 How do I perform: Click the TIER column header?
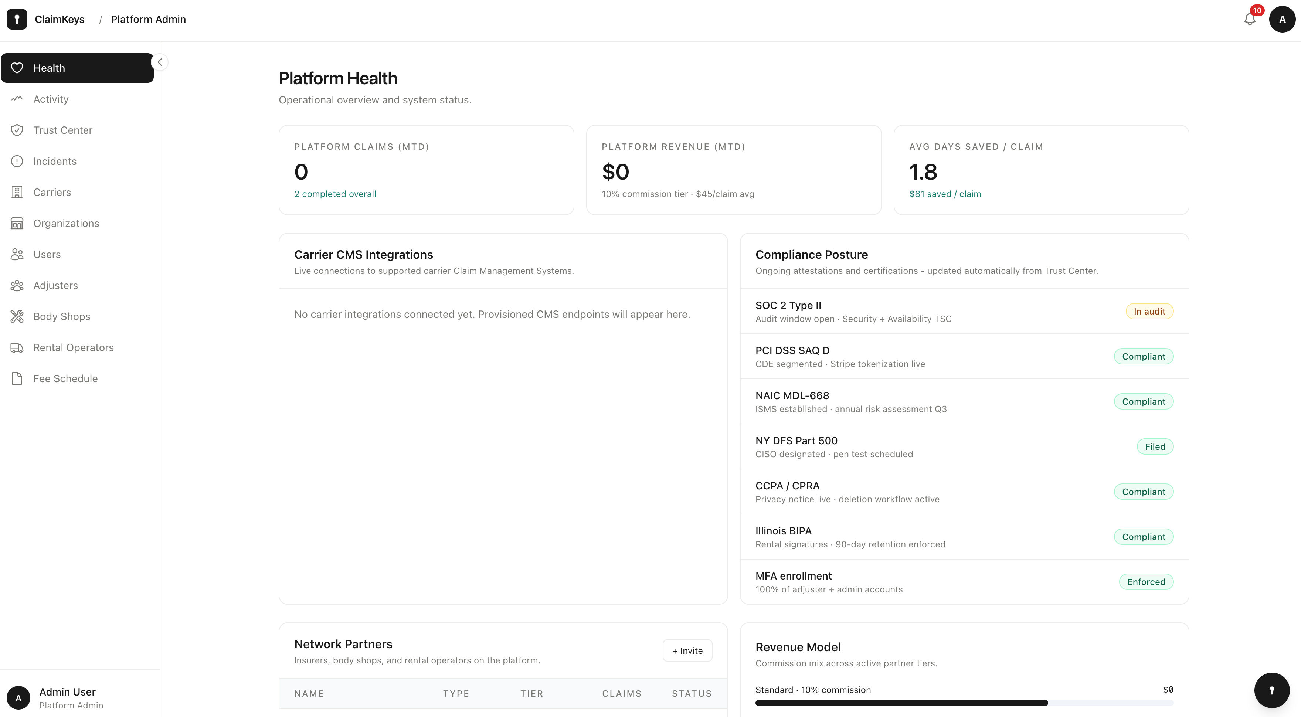pos(532,693)
